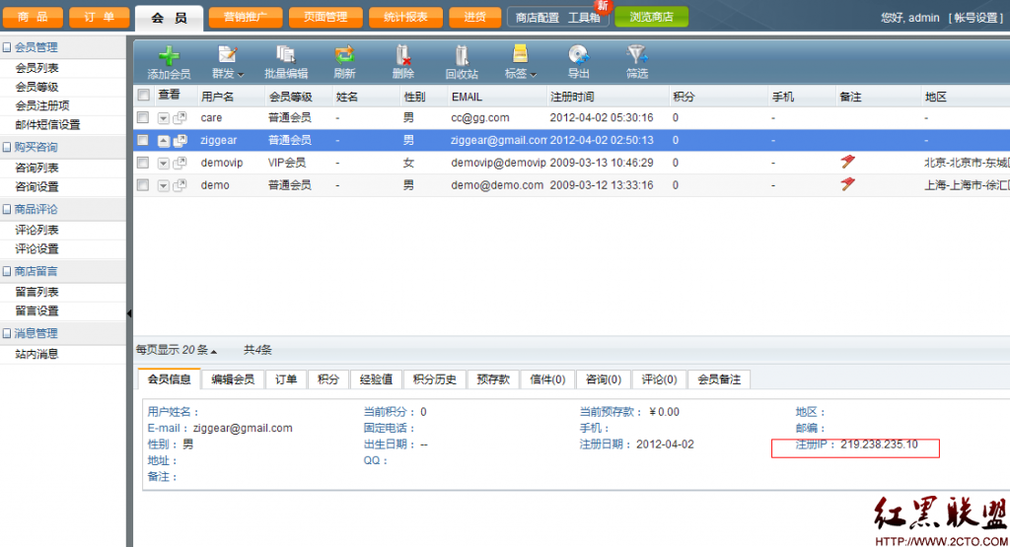Toggle the select-all checkbox in header

pyautogui.click(x=144, y=96)
